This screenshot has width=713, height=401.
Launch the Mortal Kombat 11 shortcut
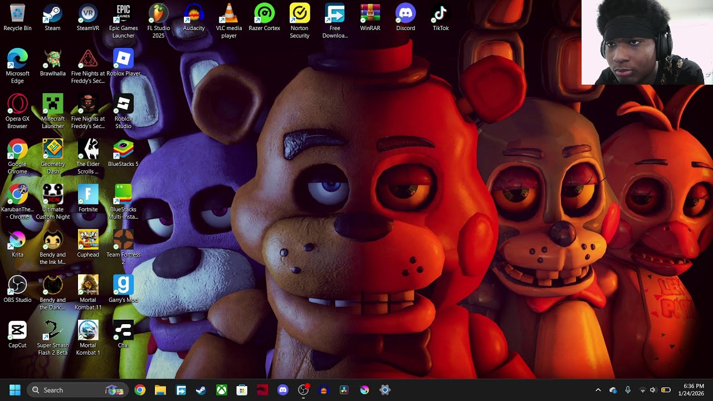[x=88, y=294]
